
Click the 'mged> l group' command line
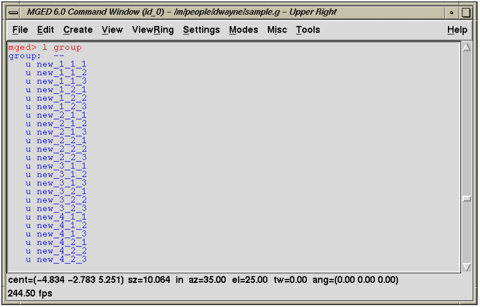pos(45,47)
